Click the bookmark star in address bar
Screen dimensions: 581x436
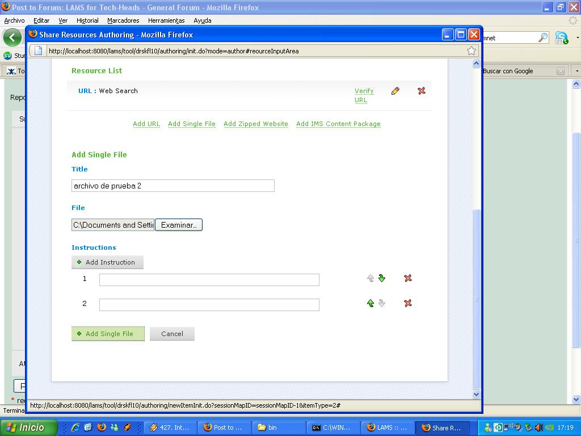coord(471,51)
